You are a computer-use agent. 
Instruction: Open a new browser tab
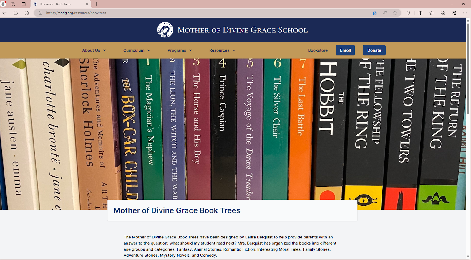pos(97,4)
